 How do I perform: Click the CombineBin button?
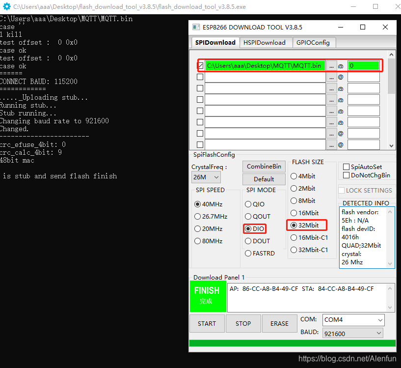pyautogui.click(x=264, y=167)
